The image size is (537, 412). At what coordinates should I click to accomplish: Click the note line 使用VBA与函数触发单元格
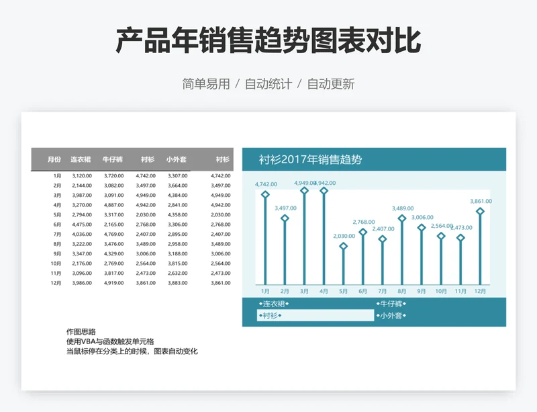coord(110,341)
